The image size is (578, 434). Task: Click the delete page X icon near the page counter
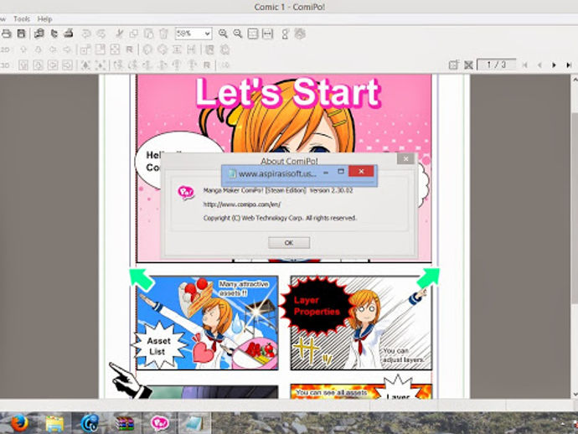point(468,65)
